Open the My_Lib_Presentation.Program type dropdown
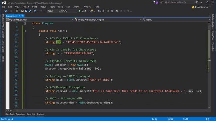Image resolution: width=216 pixels, height=121 pixels. click(x=108, y=19)
